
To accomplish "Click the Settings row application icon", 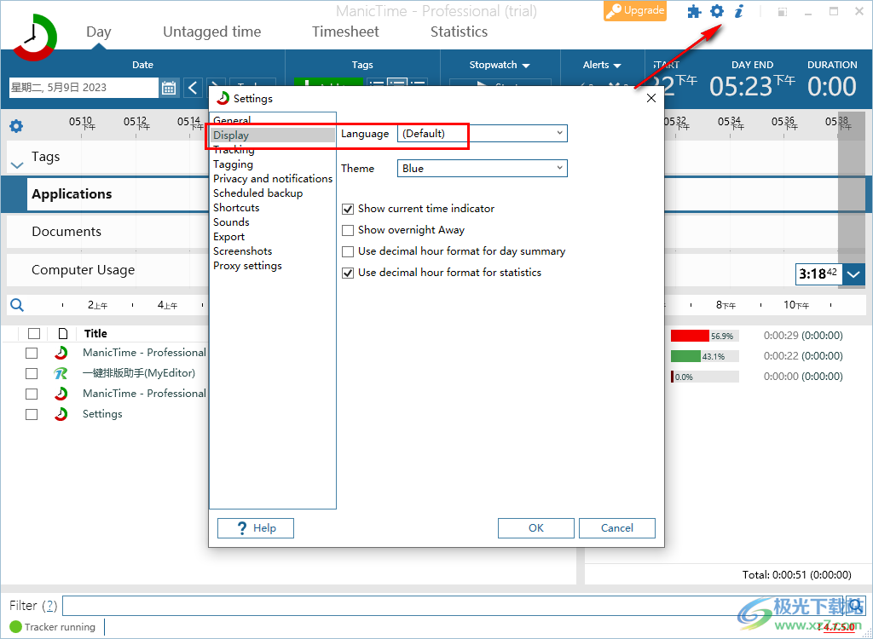I will click(61, 414).
